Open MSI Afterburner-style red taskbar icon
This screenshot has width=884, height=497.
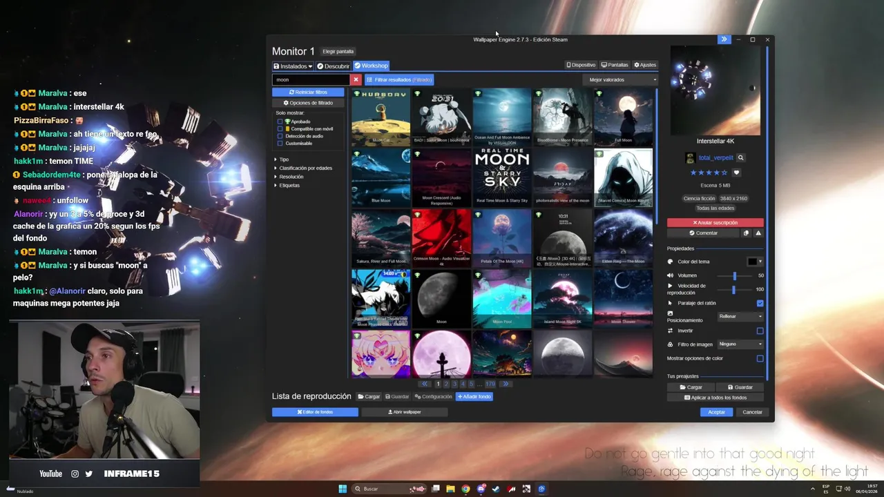pyautogui.click(x=511, y=489)
